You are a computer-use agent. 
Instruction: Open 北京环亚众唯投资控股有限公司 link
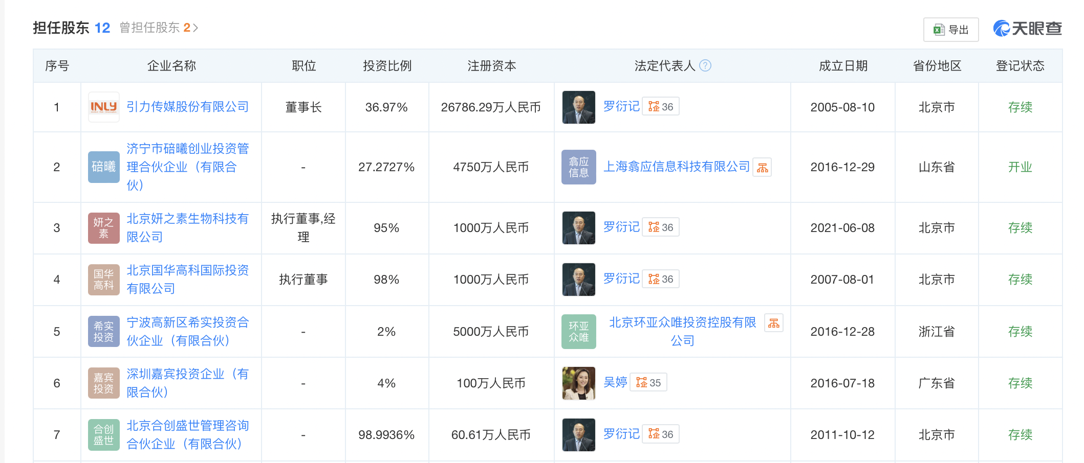click(x=683, y=331)
